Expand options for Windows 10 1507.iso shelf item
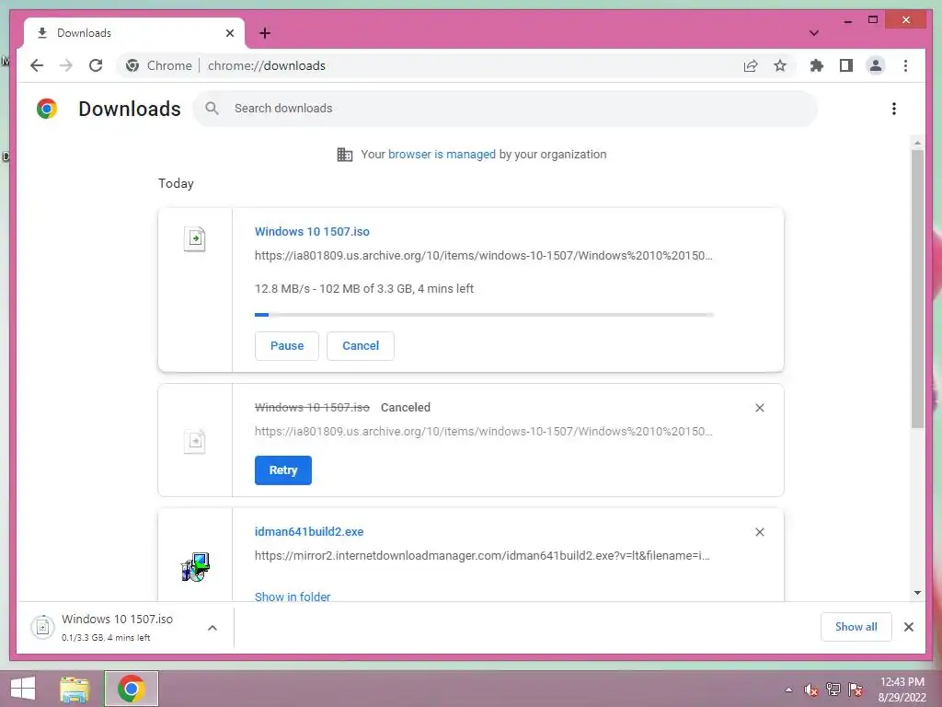Image resolution: width=942 pixels, height=707 pixels. (x=213, y=628)
